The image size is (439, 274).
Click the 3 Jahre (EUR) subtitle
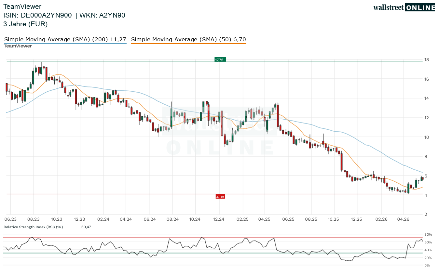tap(25, 24)
